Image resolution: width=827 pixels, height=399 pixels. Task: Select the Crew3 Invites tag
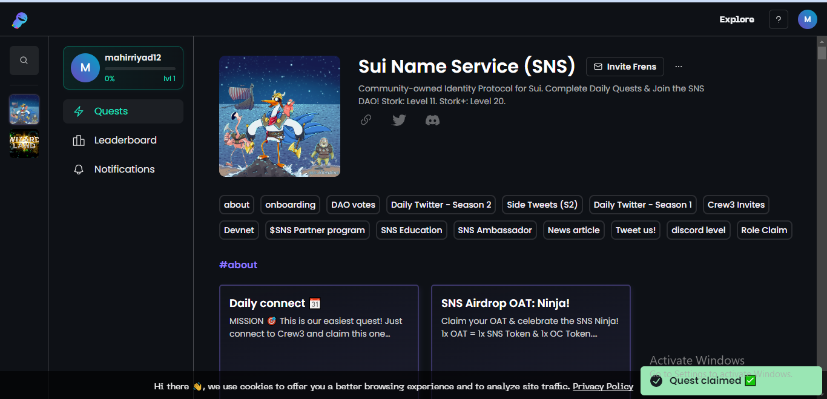(736, 205)
